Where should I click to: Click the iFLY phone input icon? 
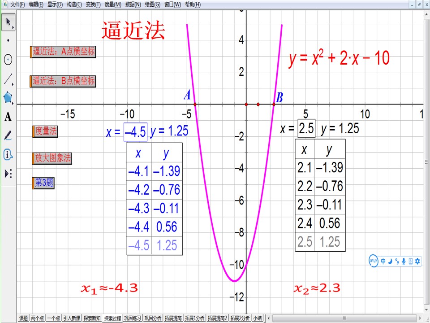click(x=411, y=261)
